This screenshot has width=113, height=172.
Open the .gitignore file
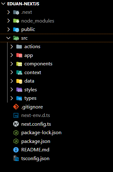click(x=32, y=107)
